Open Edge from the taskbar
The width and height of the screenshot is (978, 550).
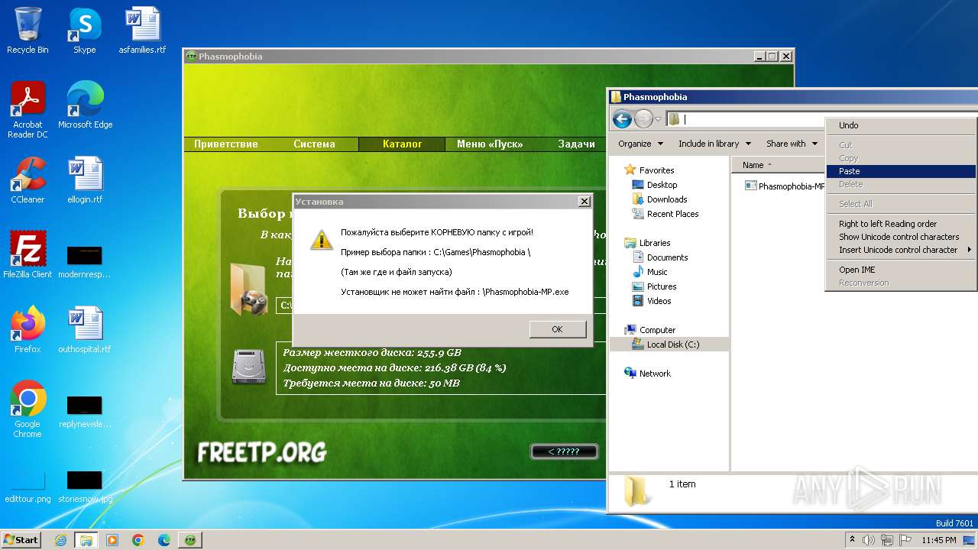(164, 540)
